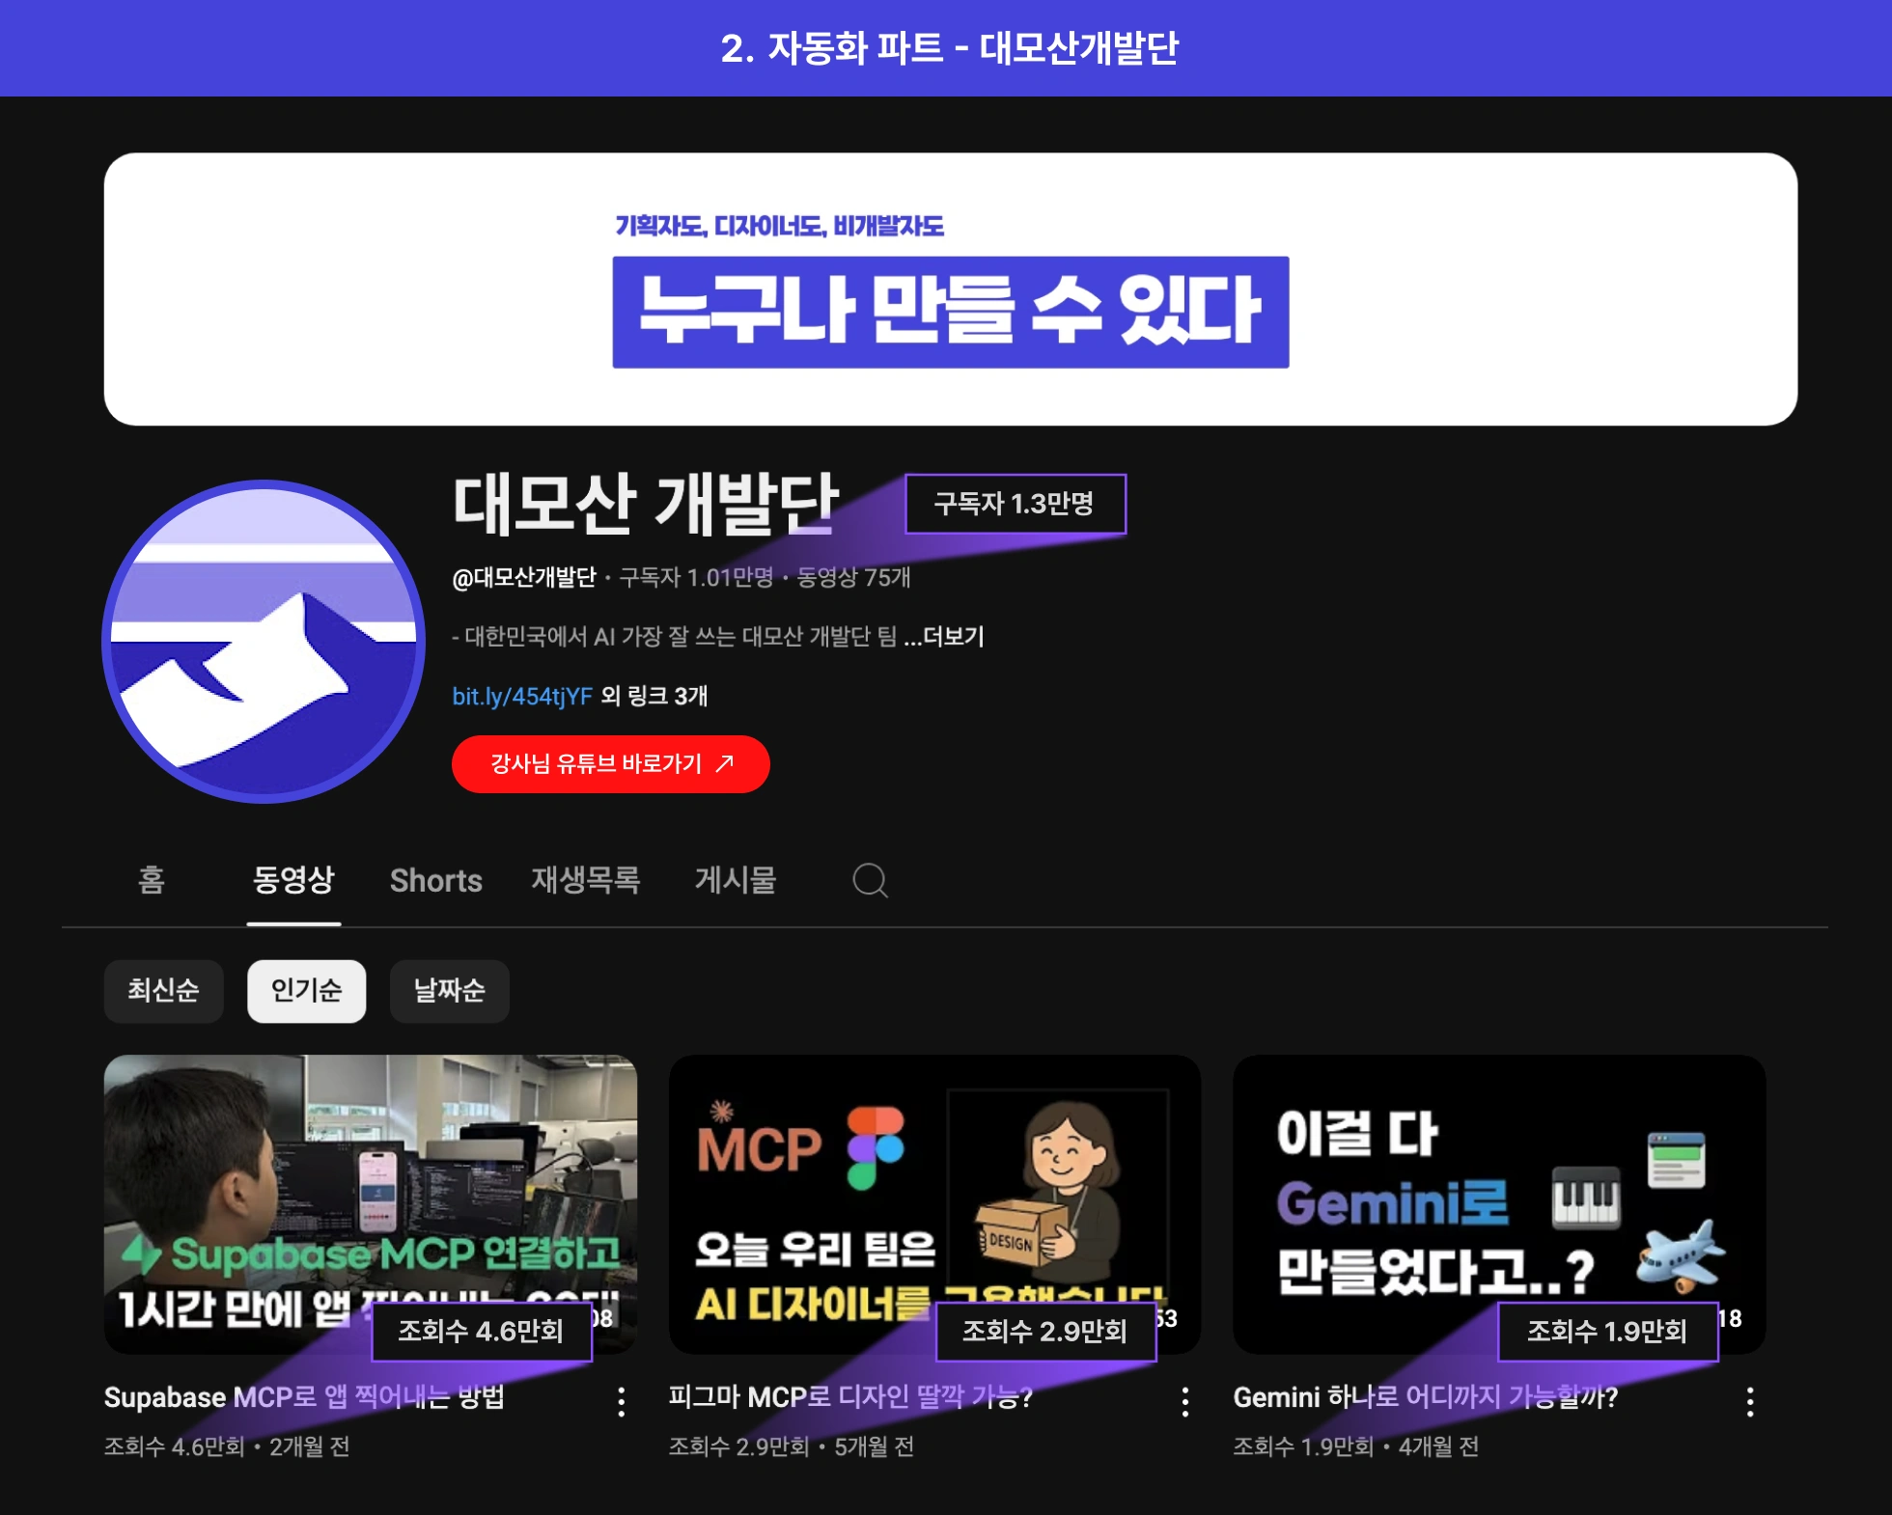
Task: Open more options for 피그마 MCP video
Action: [x=1185, y=1401]
